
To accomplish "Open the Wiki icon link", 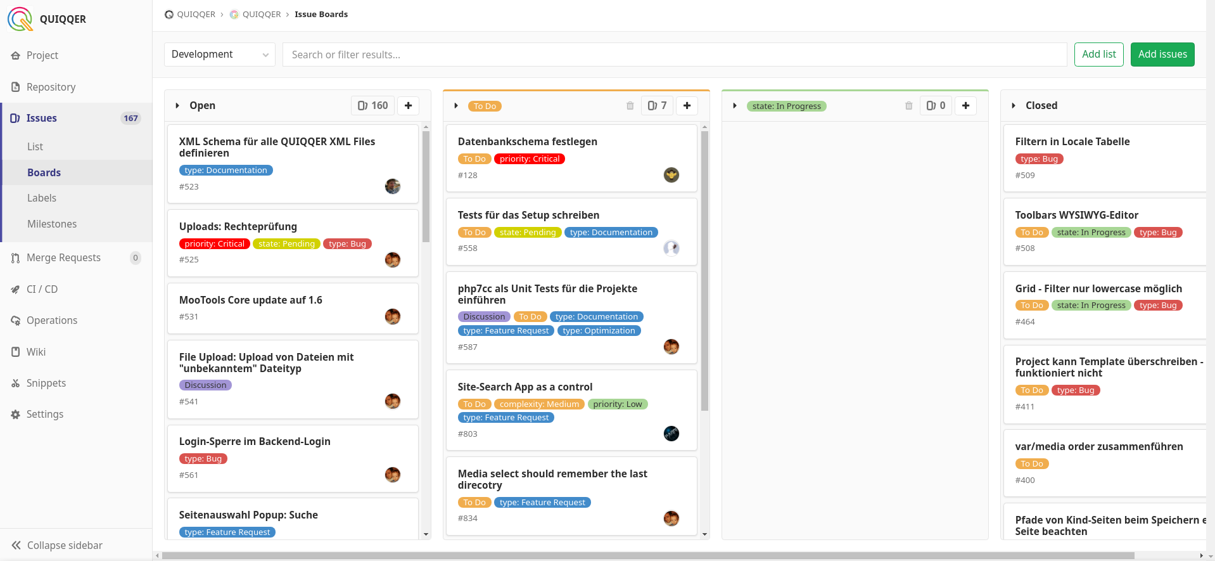I will click(15, 352).
